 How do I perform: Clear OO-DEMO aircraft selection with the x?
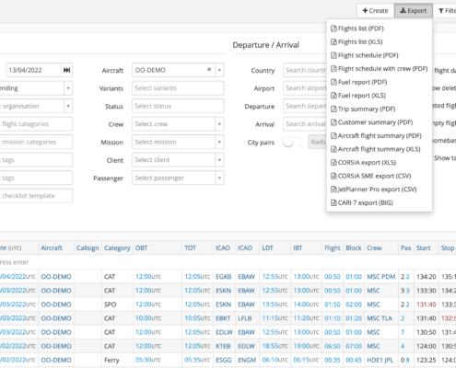pyautogui.click(x=209, y=70)
